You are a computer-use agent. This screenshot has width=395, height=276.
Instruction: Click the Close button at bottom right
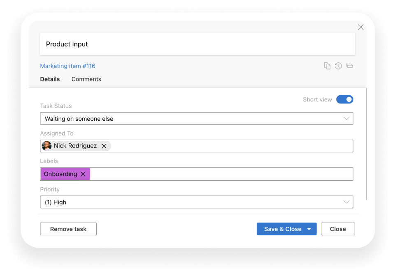338,229
